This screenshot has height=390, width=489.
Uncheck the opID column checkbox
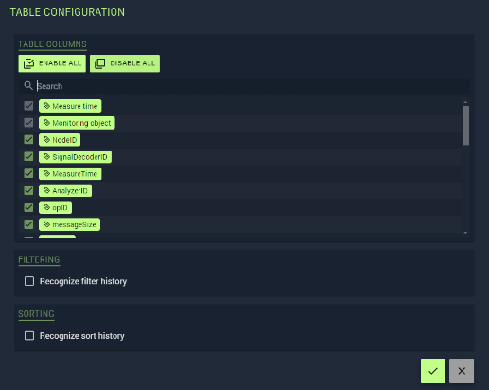point(28,207)
